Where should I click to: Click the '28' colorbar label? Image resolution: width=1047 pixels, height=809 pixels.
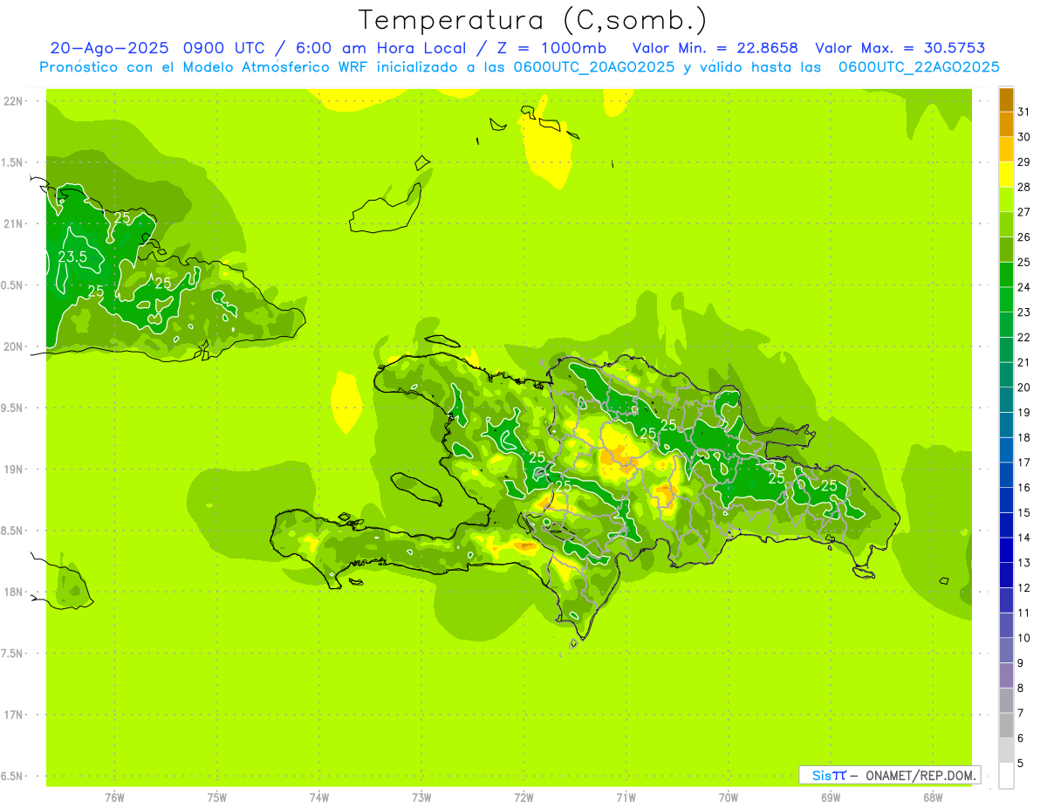click(x=1024, y=187)
